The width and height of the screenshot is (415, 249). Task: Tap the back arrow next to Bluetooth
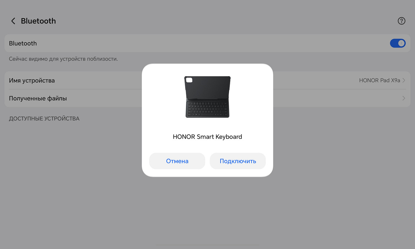pyautogui.click(x=13, y=21)
